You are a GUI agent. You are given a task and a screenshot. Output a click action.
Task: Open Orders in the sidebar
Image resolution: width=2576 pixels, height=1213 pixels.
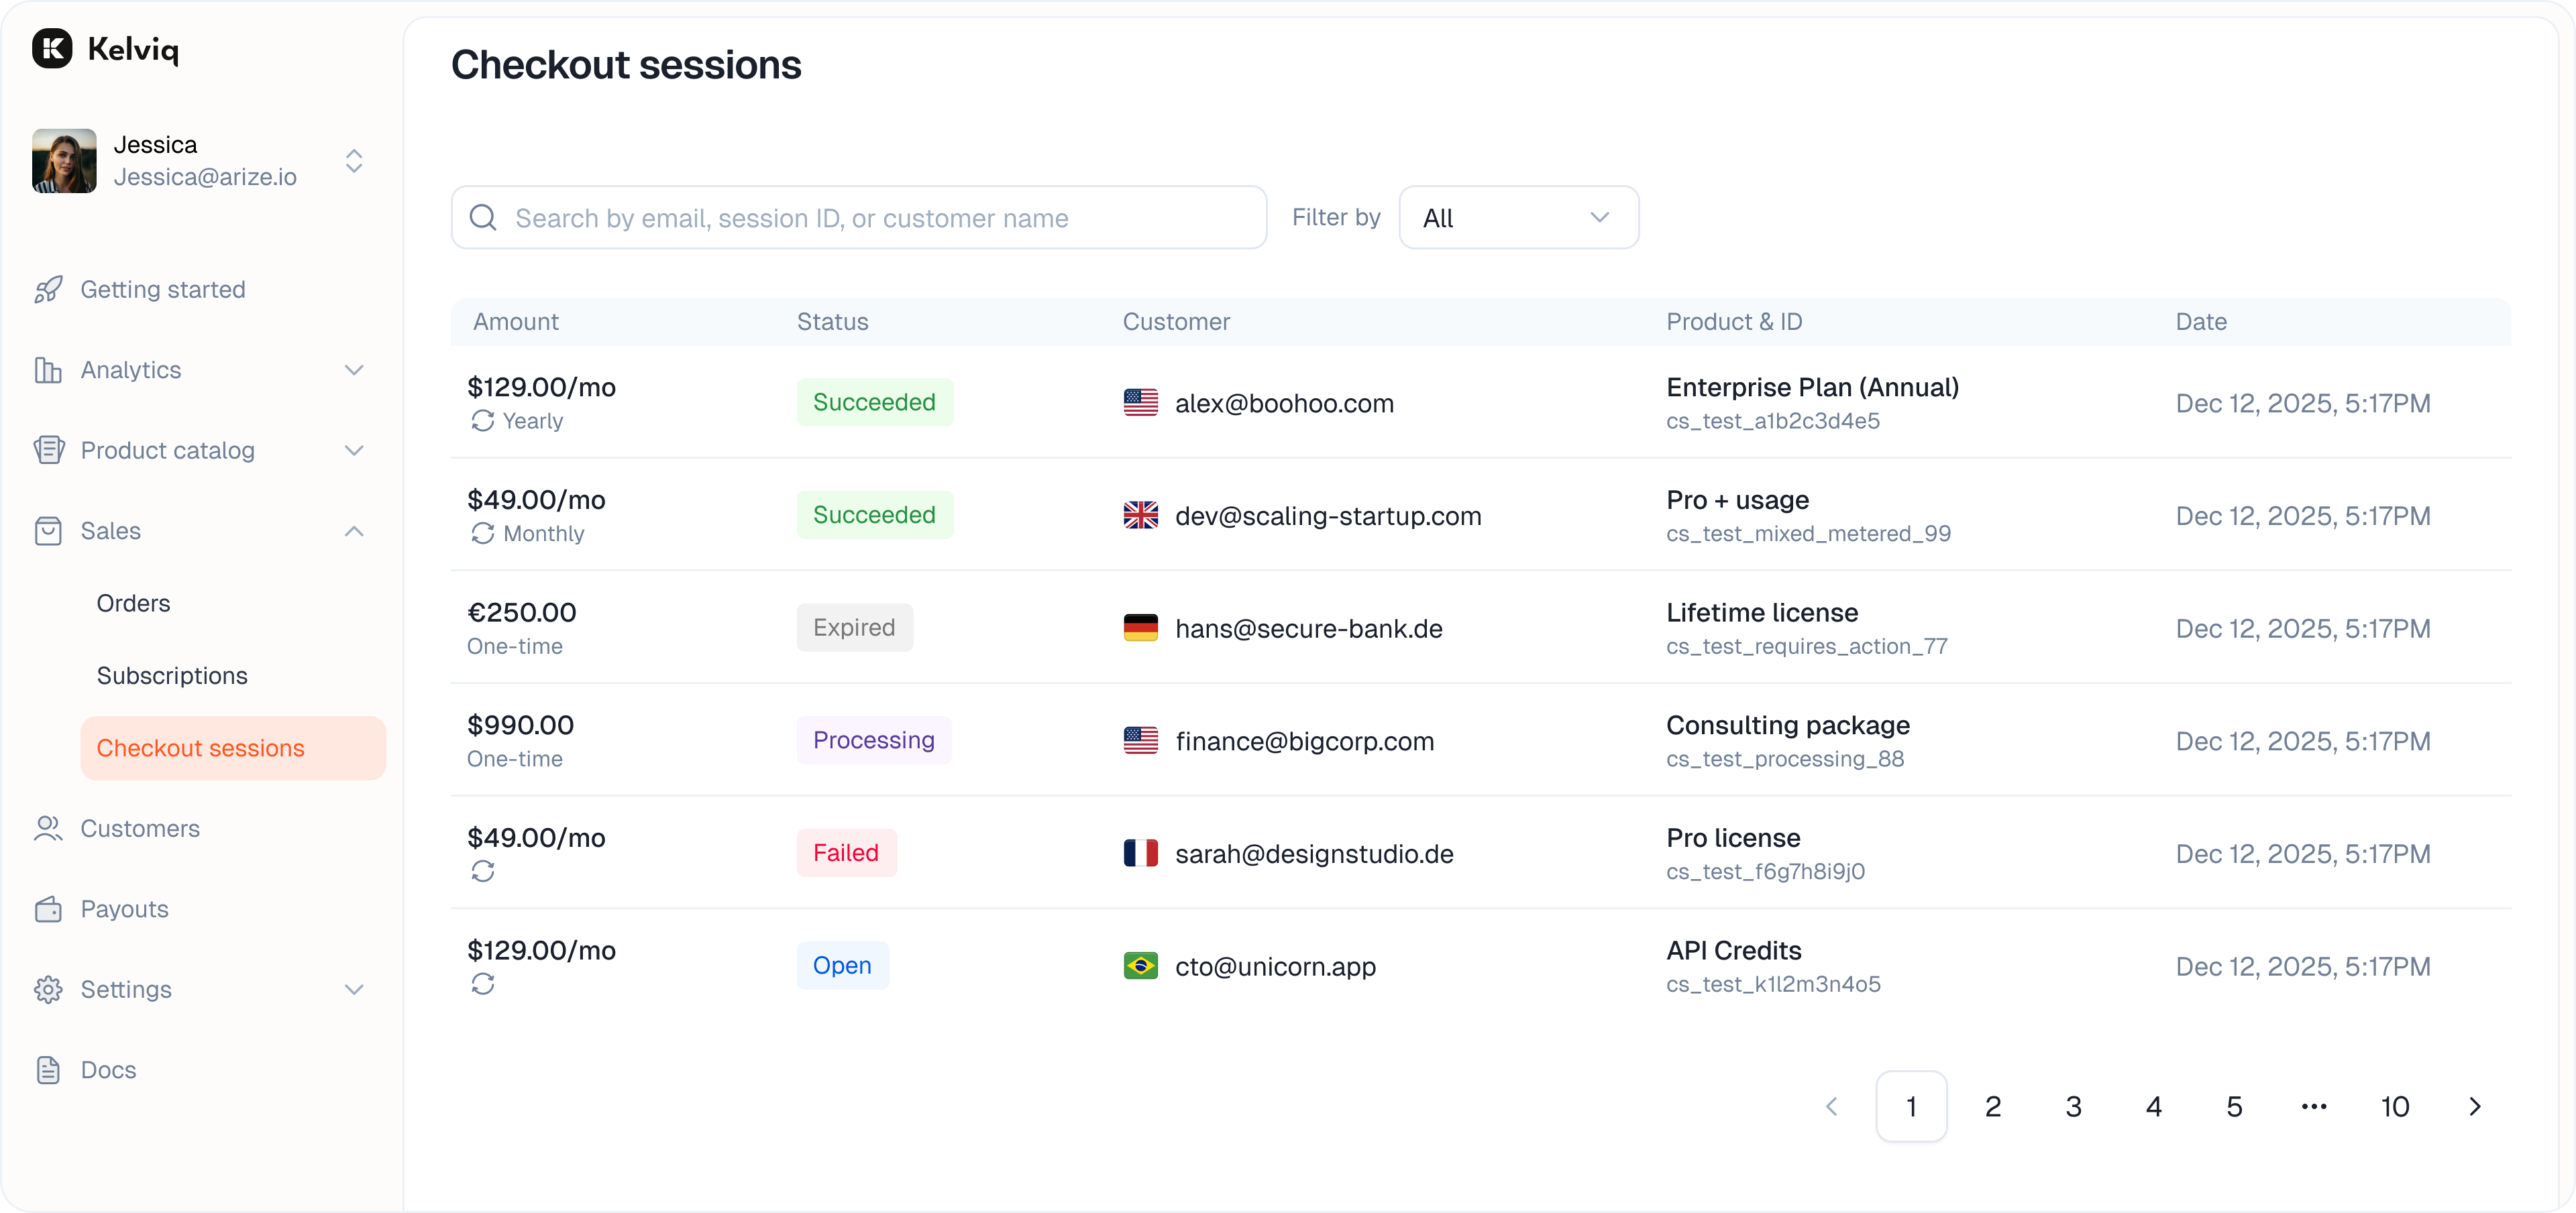(x=133, y=603)
